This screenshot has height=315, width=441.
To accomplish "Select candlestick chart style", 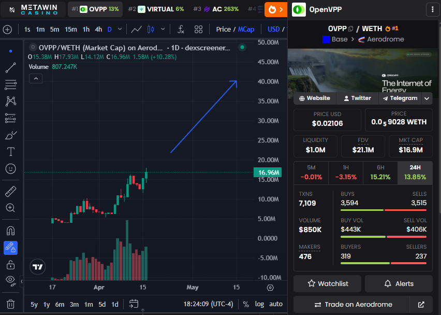I will coord(151,30).
